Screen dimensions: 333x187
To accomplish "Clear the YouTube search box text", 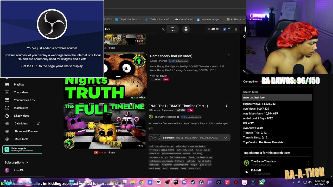I will pos(163,29).
